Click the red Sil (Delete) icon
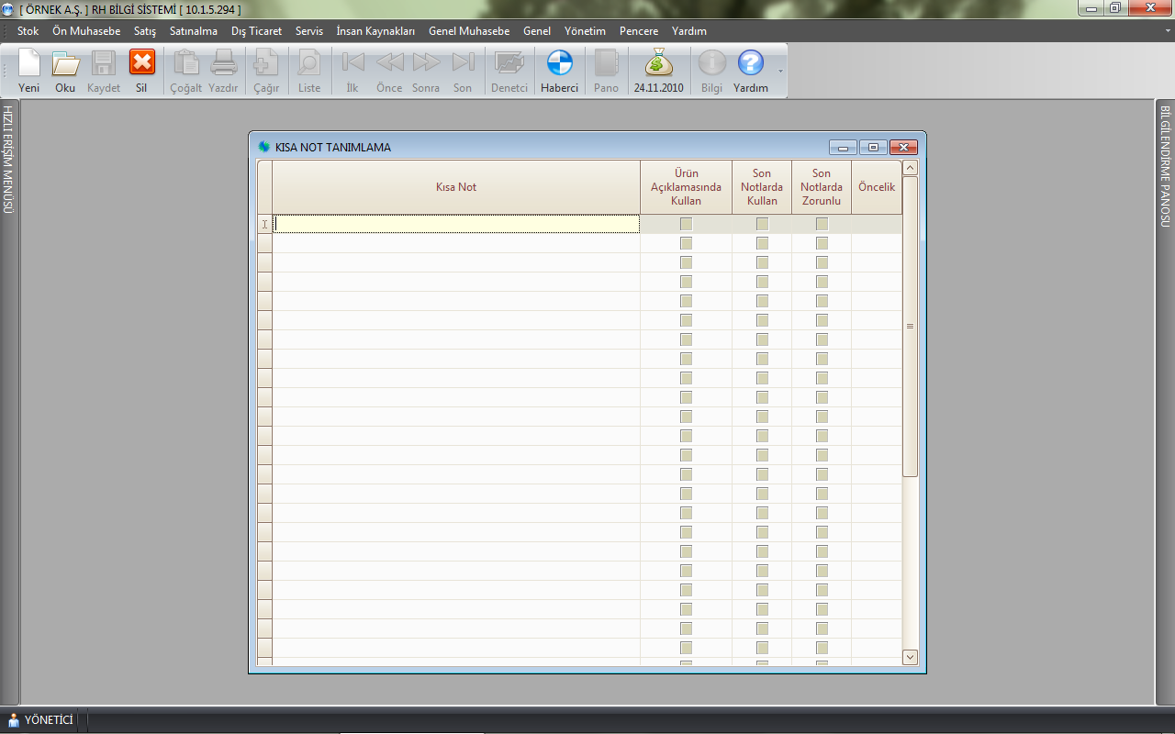Viewport: 1175px width, 734px height. coord(141,64)
